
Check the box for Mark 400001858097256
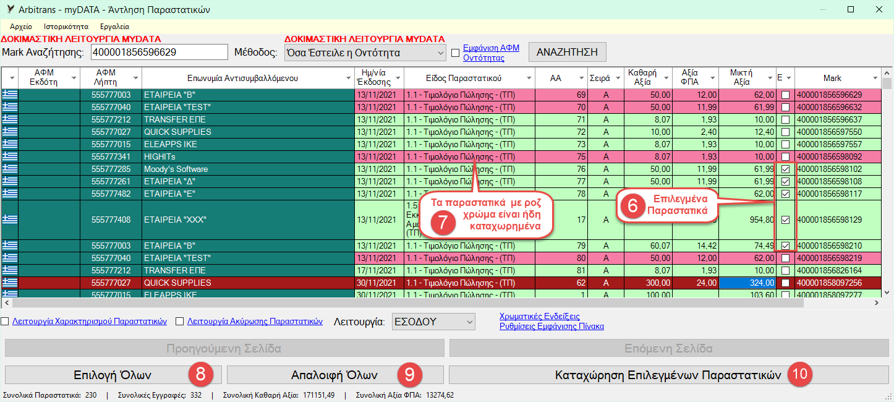click(785, 283)
